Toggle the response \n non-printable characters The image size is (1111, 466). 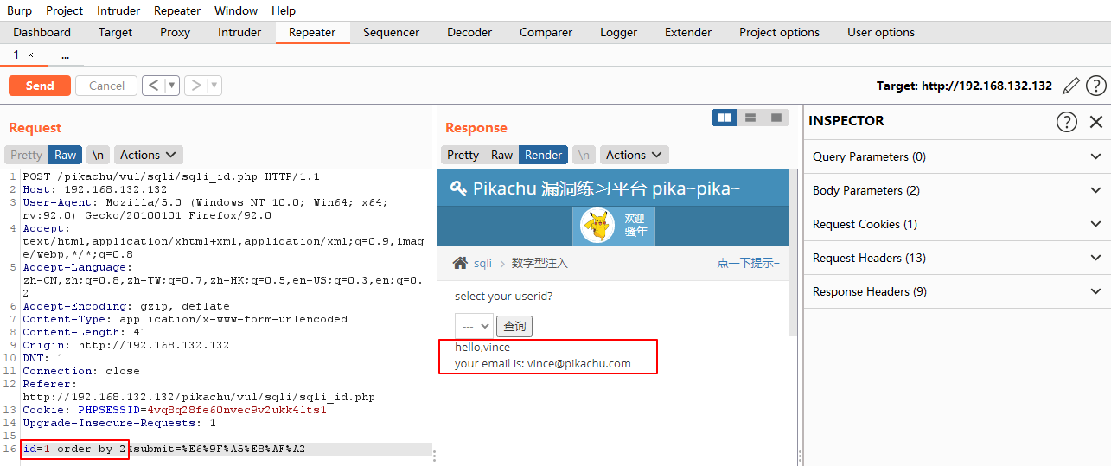tap(584, 155)
